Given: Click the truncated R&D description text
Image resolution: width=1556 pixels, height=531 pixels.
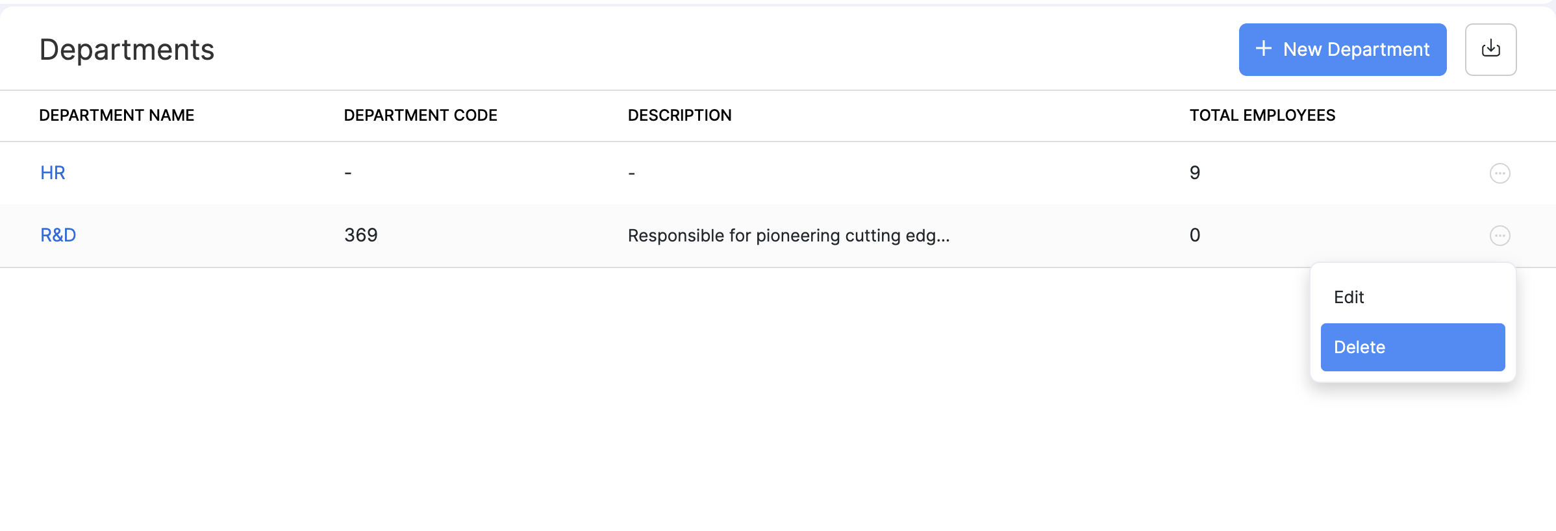Looking at the screenshot, I should pyautogui.click(x=788, y=236).
